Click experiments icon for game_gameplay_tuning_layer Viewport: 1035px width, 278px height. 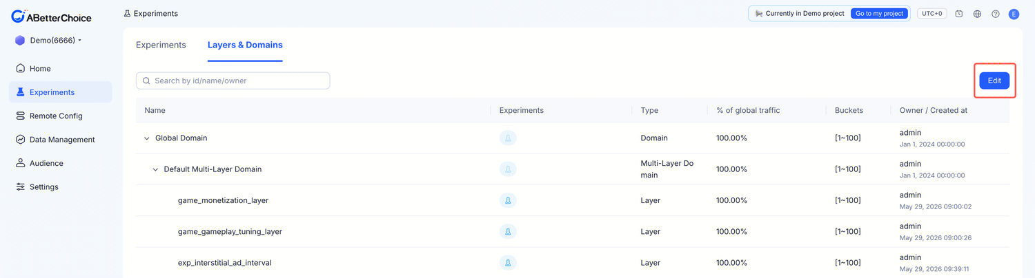pos(508,232)
